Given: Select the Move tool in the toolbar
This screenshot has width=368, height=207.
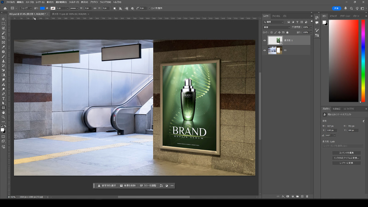Looking at the screenshot, I should [x=3, y=19].
